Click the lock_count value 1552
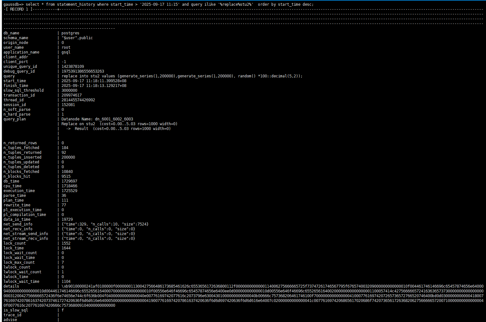The width and height of the screenshot is (486, 322). click(66, 243)
